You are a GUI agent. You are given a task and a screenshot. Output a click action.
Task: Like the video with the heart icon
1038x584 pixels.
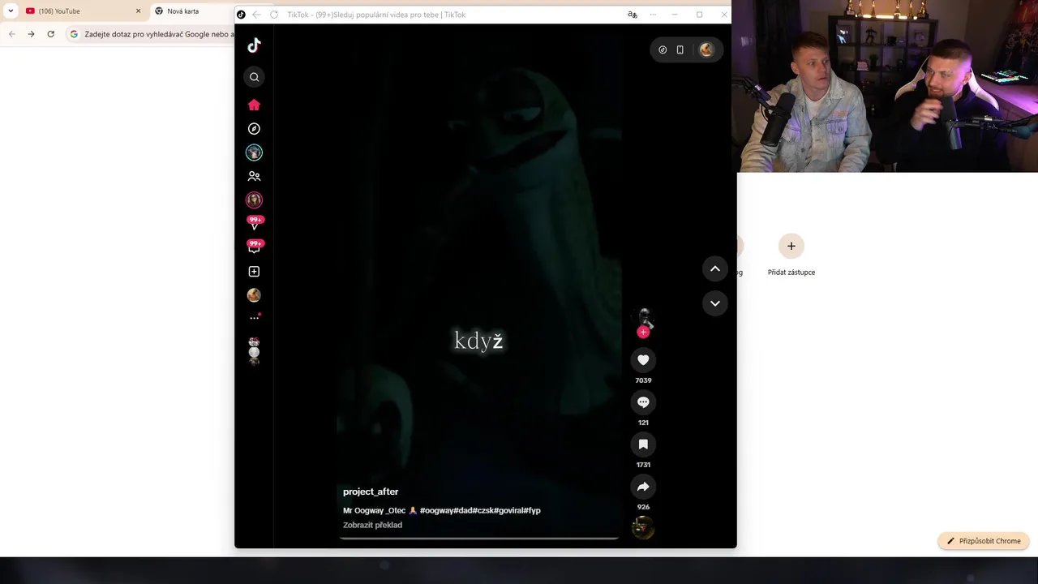click(x=643, y=360)
